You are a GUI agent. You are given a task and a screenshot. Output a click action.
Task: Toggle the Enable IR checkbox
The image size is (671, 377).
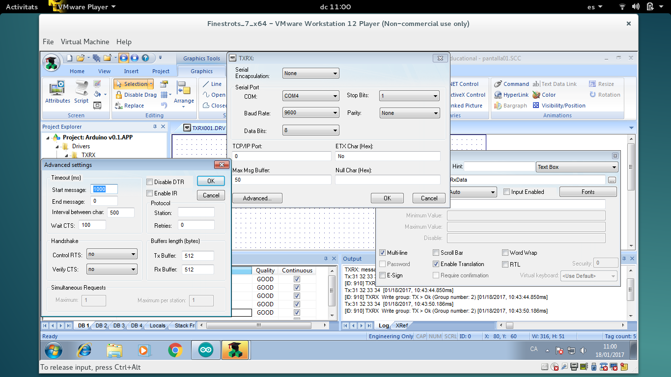(x=150, y=193)
